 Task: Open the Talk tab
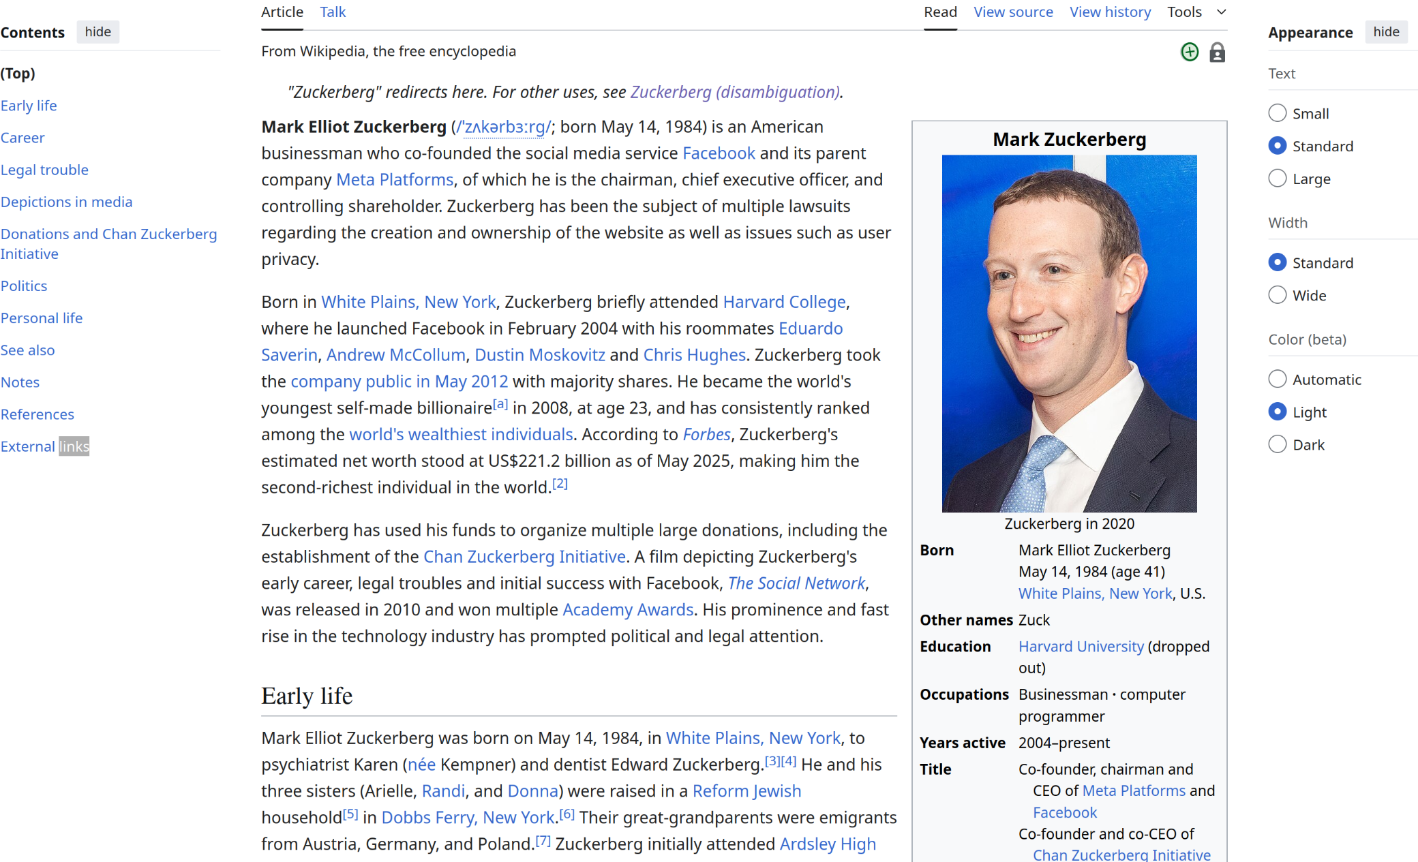click(x=333, y=12)
